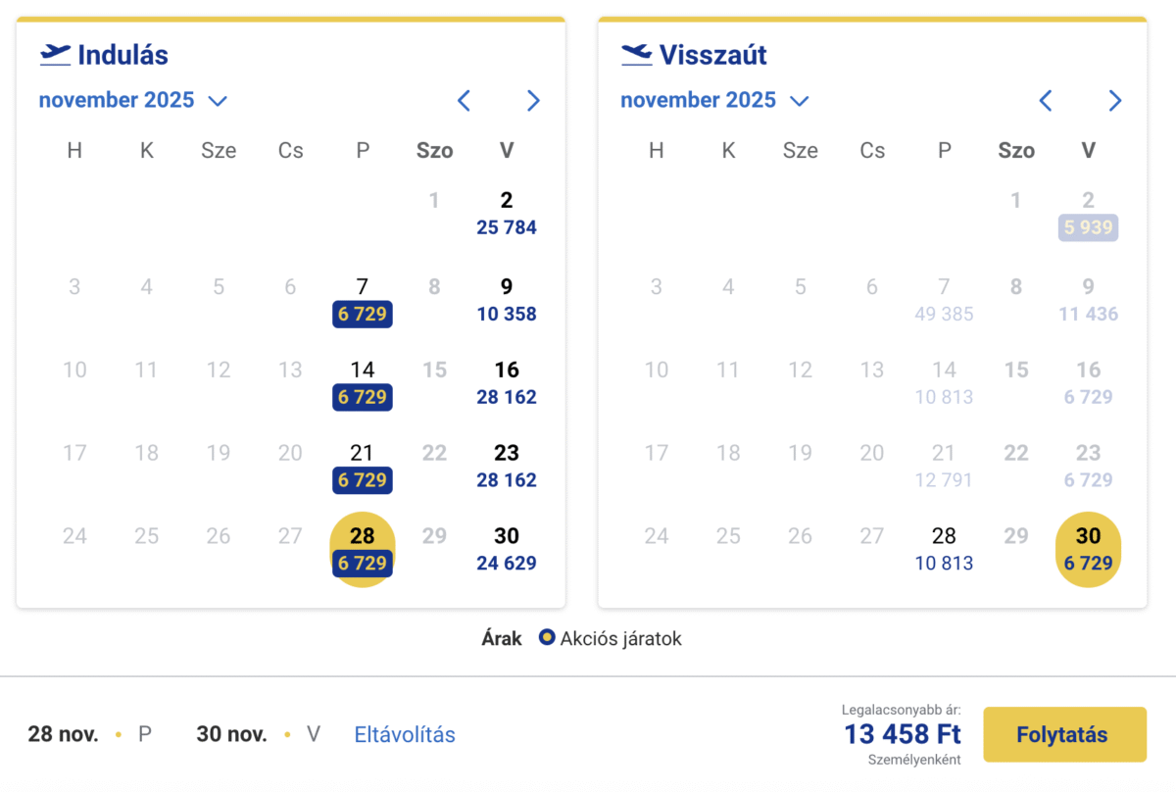Open the Indulás november 2025 month dropdown
The height and width of the screenshot is (792, 1176).
coord(132,100)
